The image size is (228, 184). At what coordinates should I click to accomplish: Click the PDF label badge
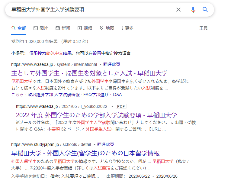[121, 106]
